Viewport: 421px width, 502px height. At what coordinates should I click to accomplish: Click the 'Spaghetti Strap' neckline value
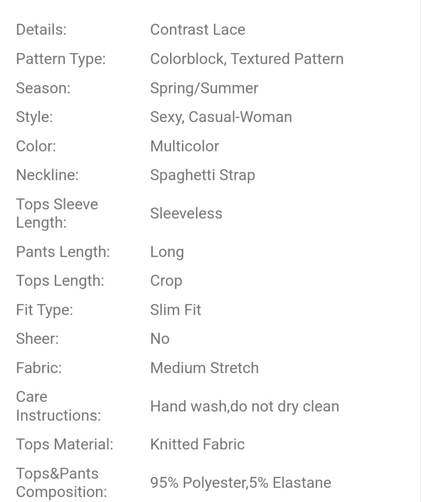[x=202, y=175]
